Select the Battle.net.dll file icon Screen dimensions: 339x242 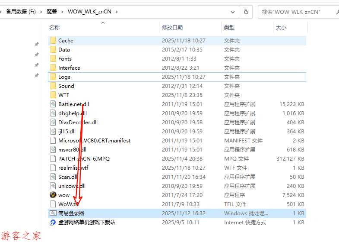[53, 104]
